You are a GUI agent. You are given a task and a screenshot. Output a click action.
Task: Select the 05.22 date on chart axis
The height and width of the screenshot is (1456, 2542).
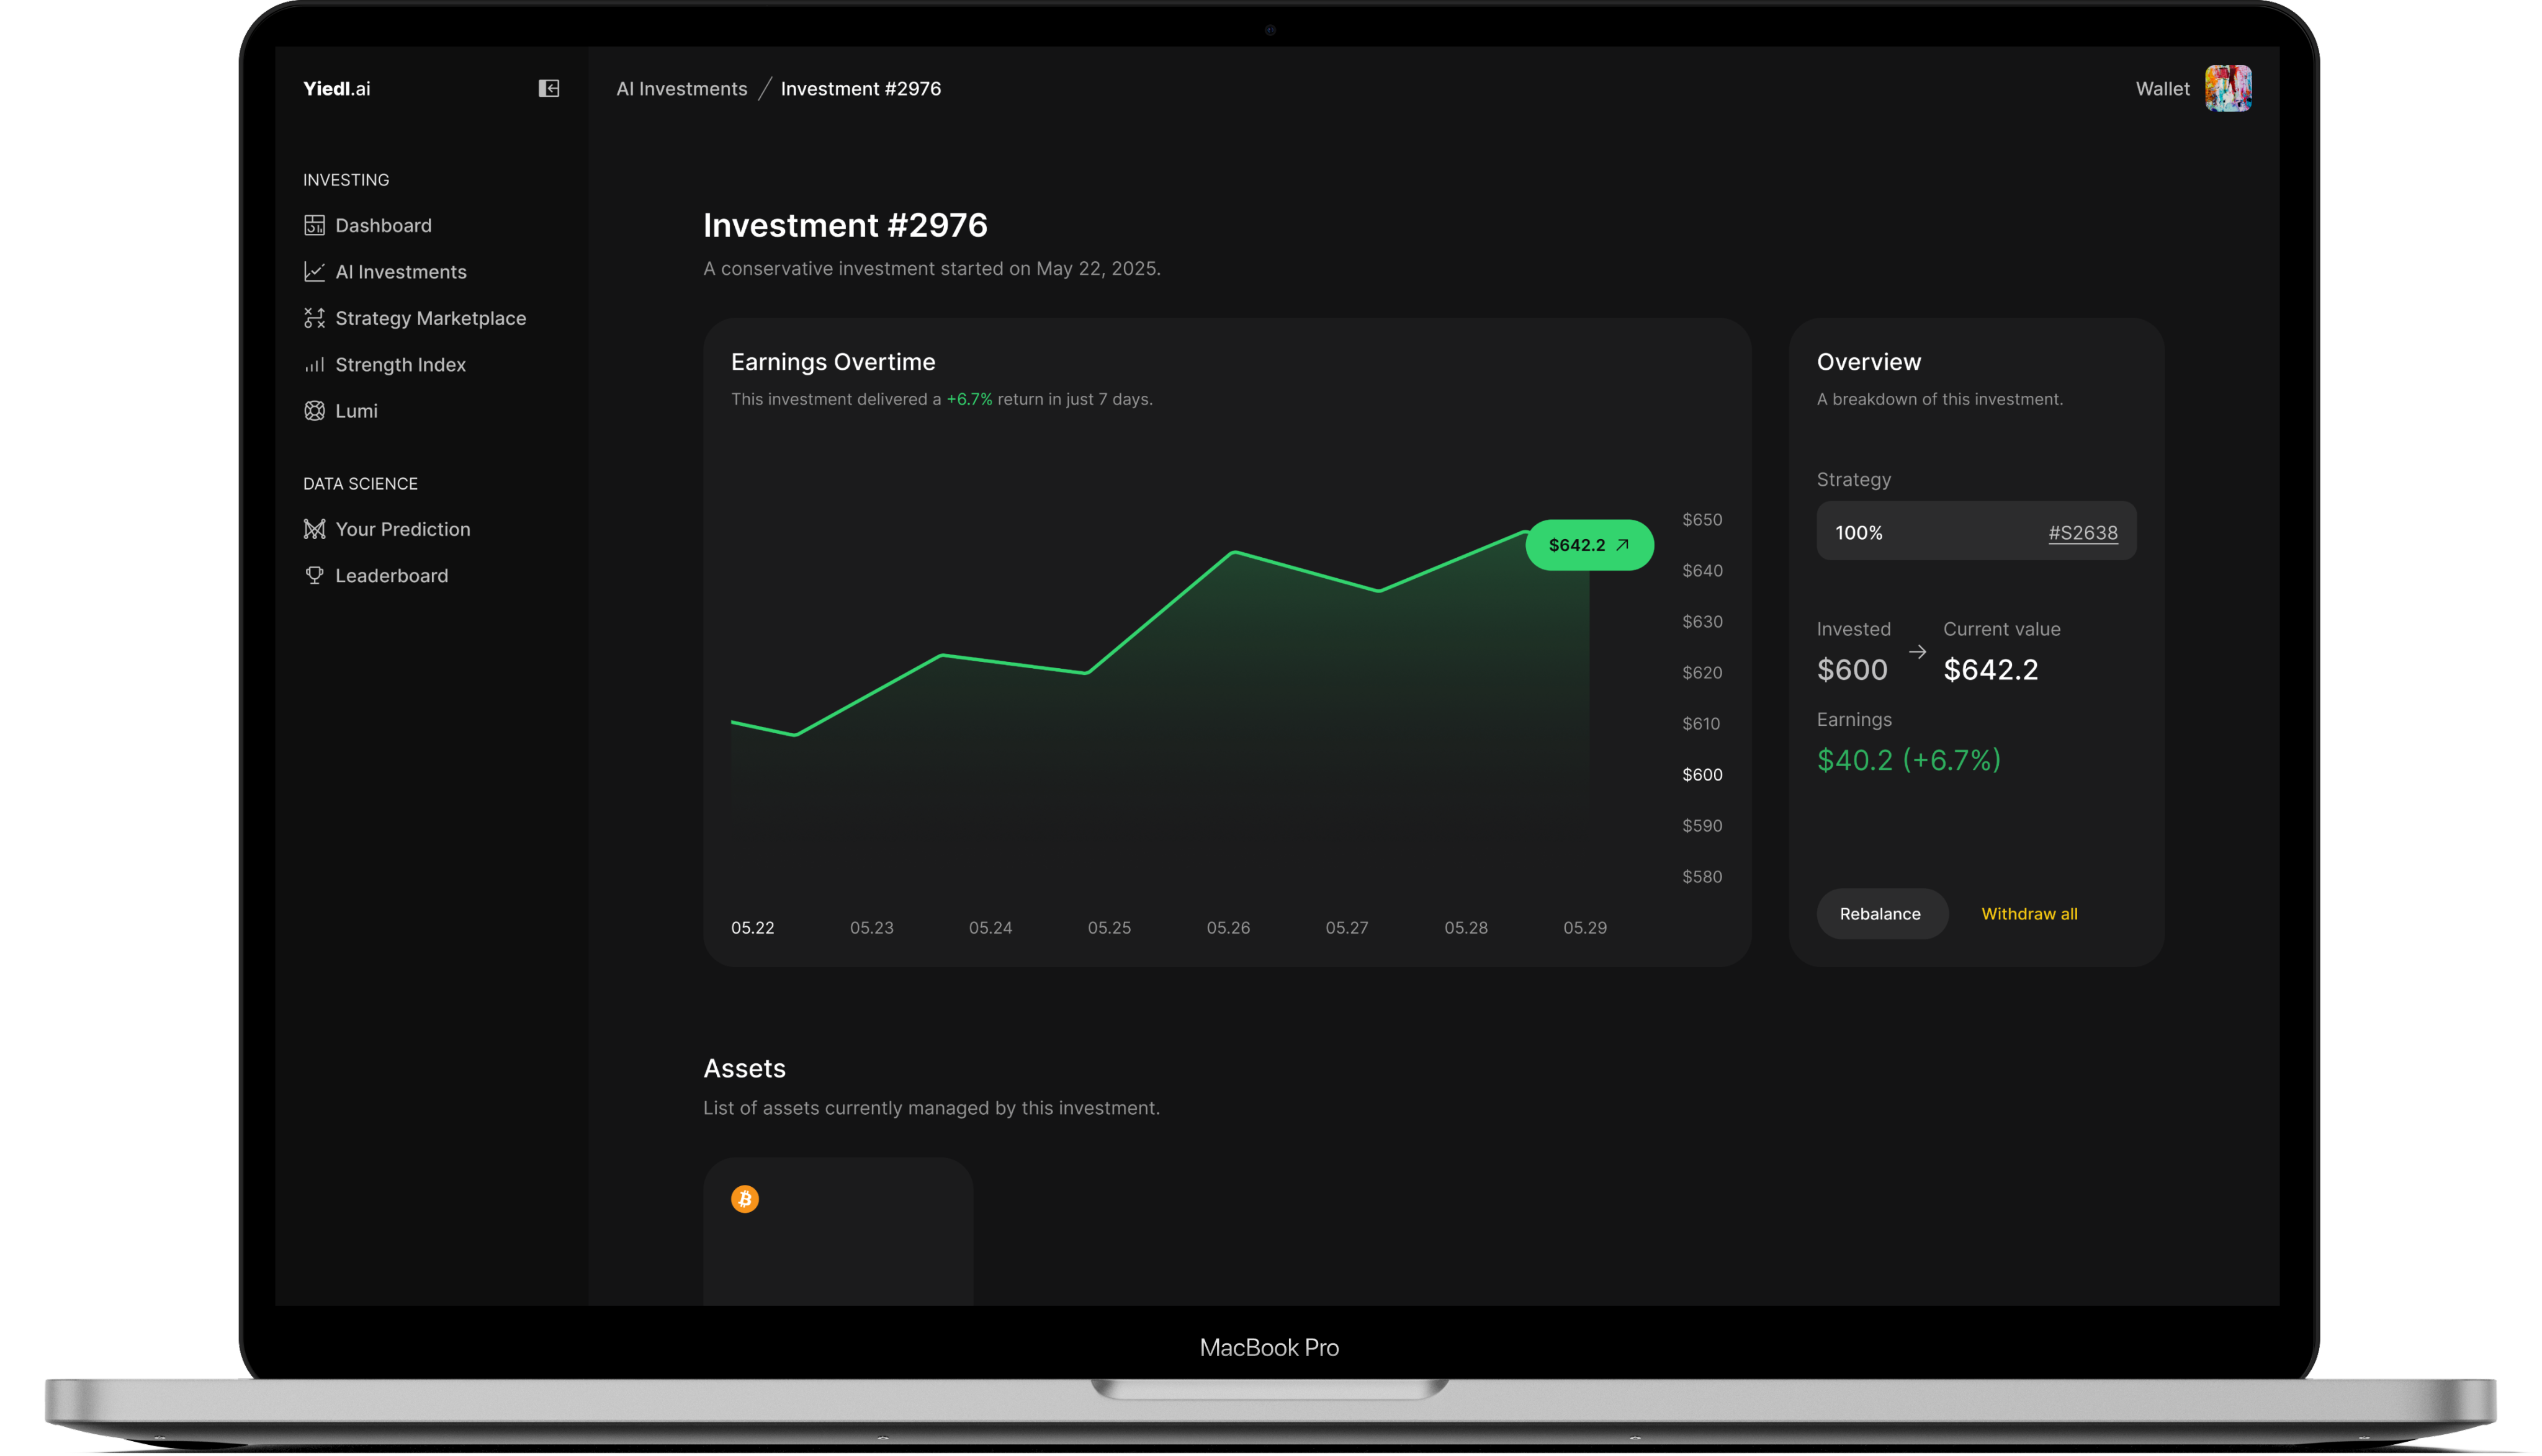752,928
